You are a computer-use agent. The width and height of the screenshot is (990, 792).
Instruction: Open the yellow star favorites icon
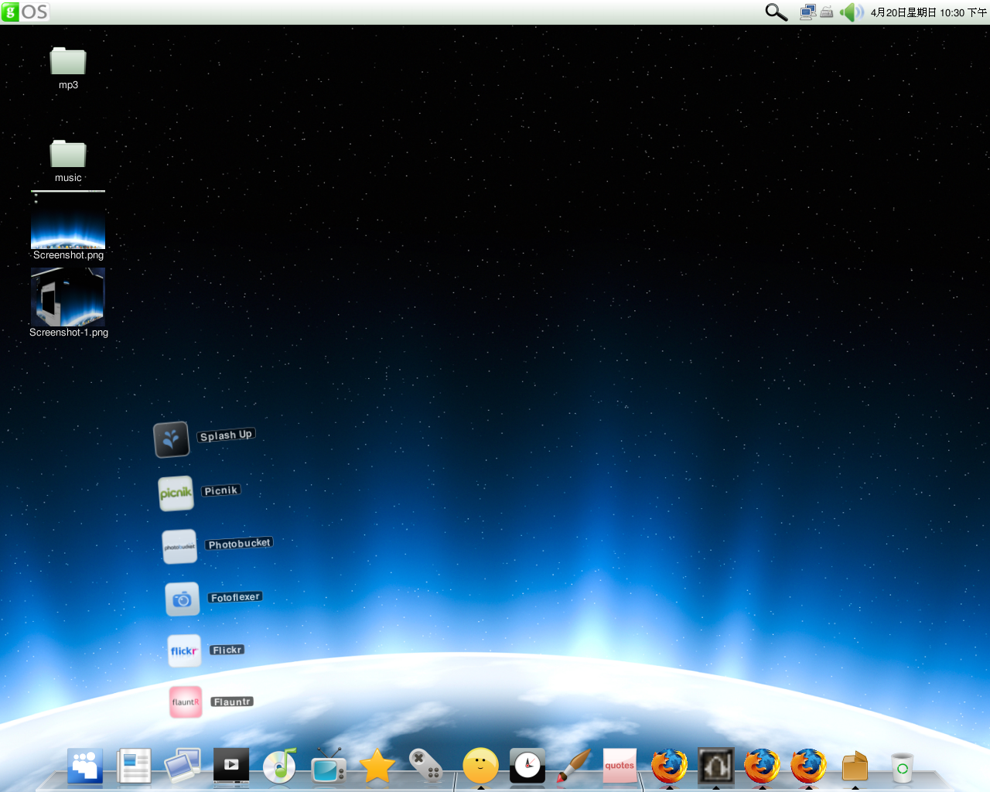coord(377,766)
